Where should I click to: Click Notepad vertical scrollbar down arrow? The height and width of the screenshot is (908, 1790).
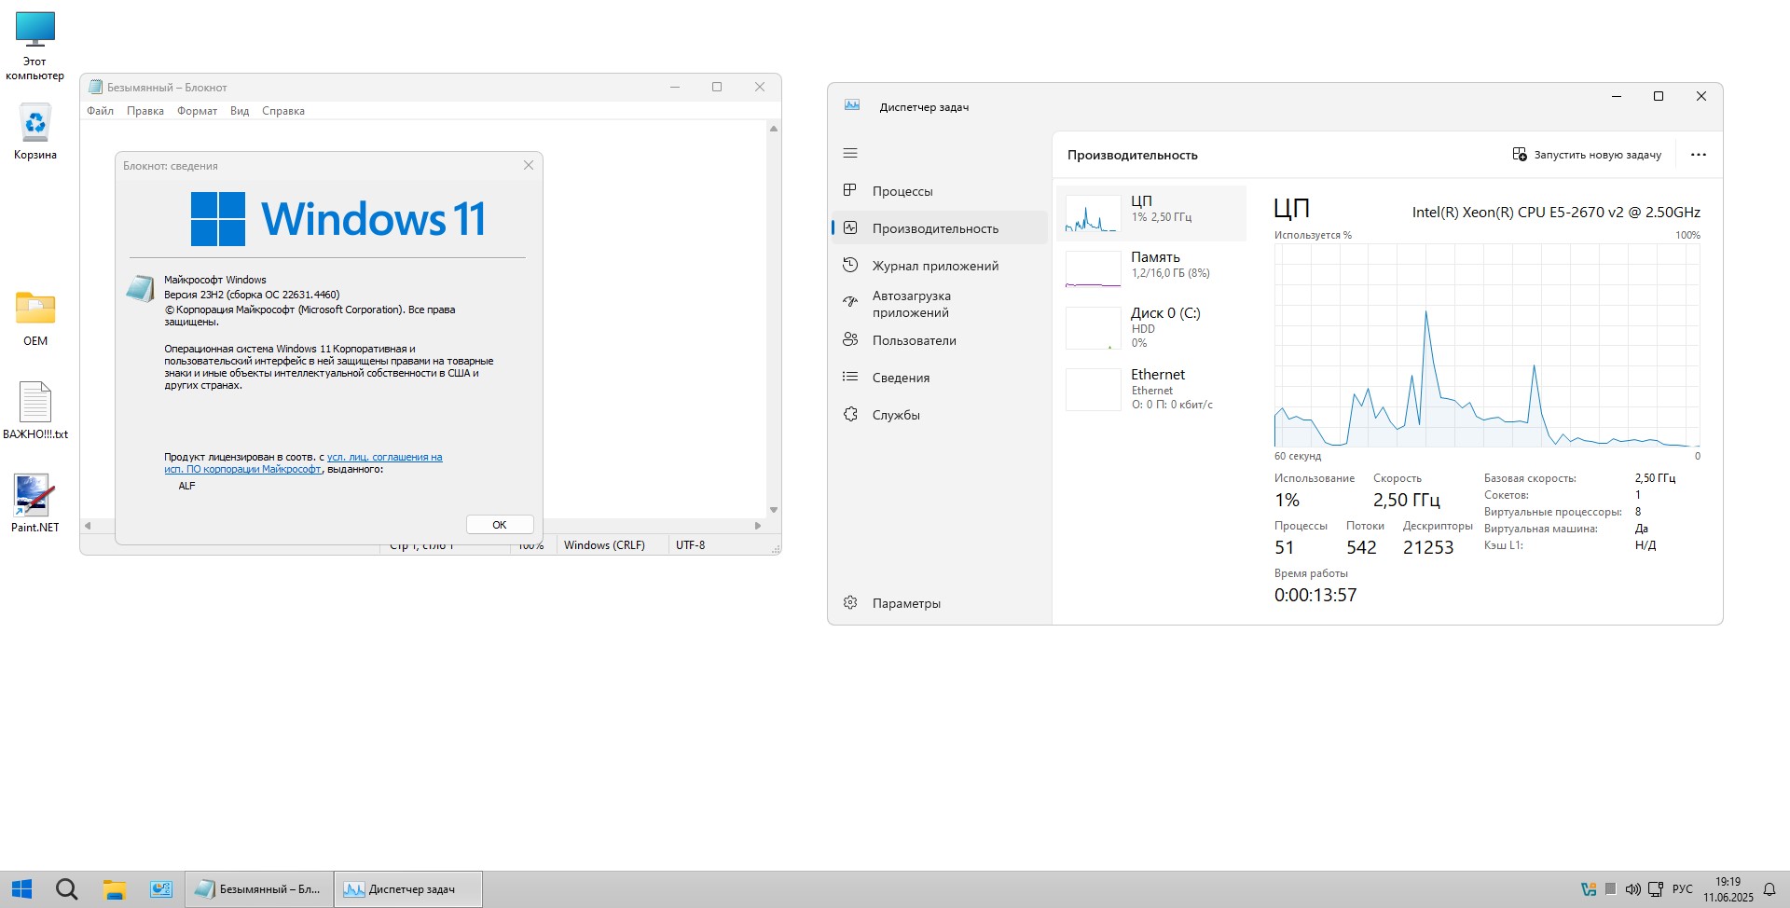[x=774, y=510]
